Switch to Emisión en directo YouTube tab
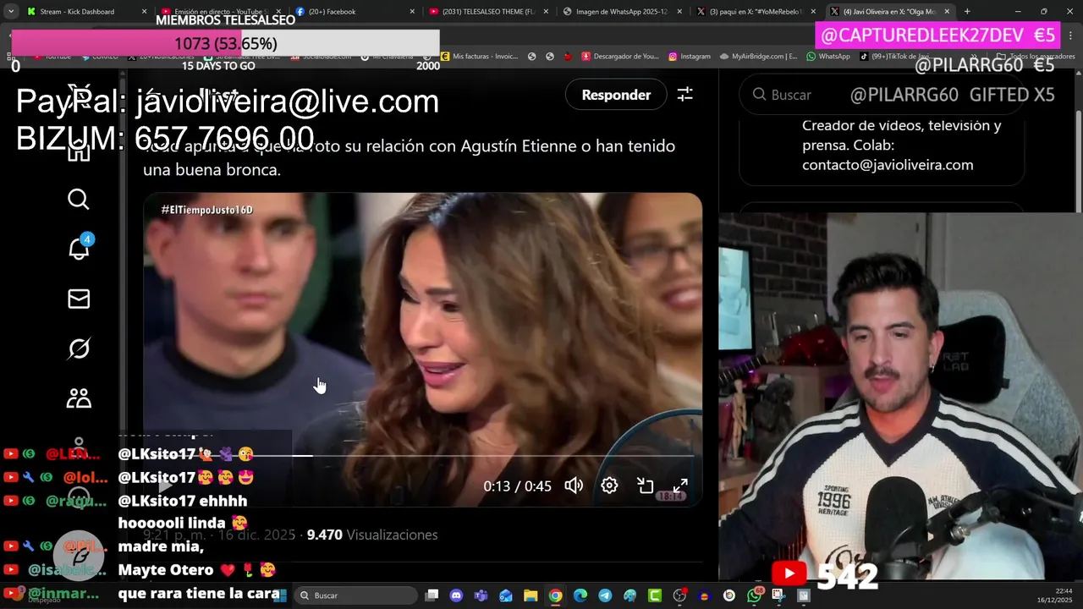Screen dimensions: 1083x609 (x=220, y=12)
